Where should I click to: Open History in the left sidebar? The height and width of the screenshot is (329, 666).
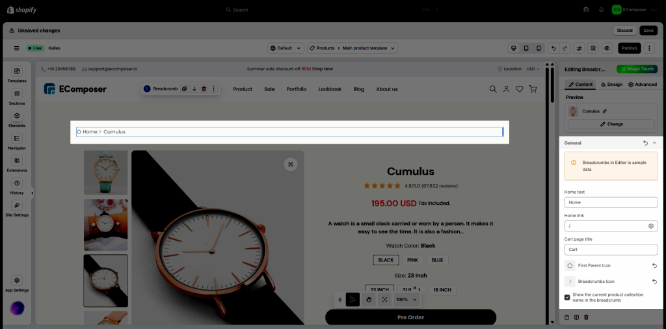17,187
